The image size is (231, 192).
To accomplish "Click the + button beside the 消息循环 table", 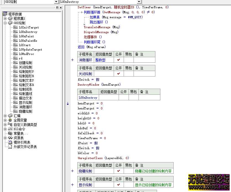I will click(72, 60).
